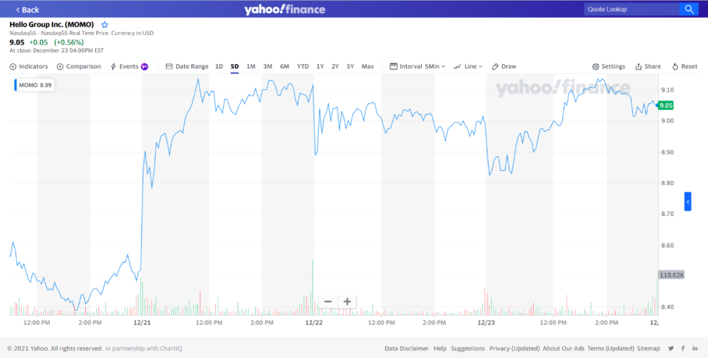Image resolution: width=708 pixels, height=358 pixels.
Task: Choose the YTD time range
Action: tap(302, 67)
